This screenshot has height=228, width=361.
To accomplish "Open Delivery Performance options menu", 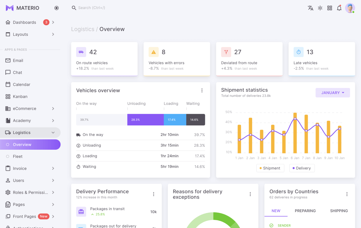I will 154,194.
